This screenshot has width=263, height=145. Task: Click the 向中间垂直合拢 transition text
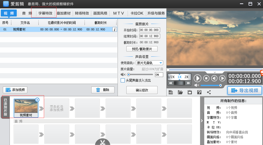point(237,132)
